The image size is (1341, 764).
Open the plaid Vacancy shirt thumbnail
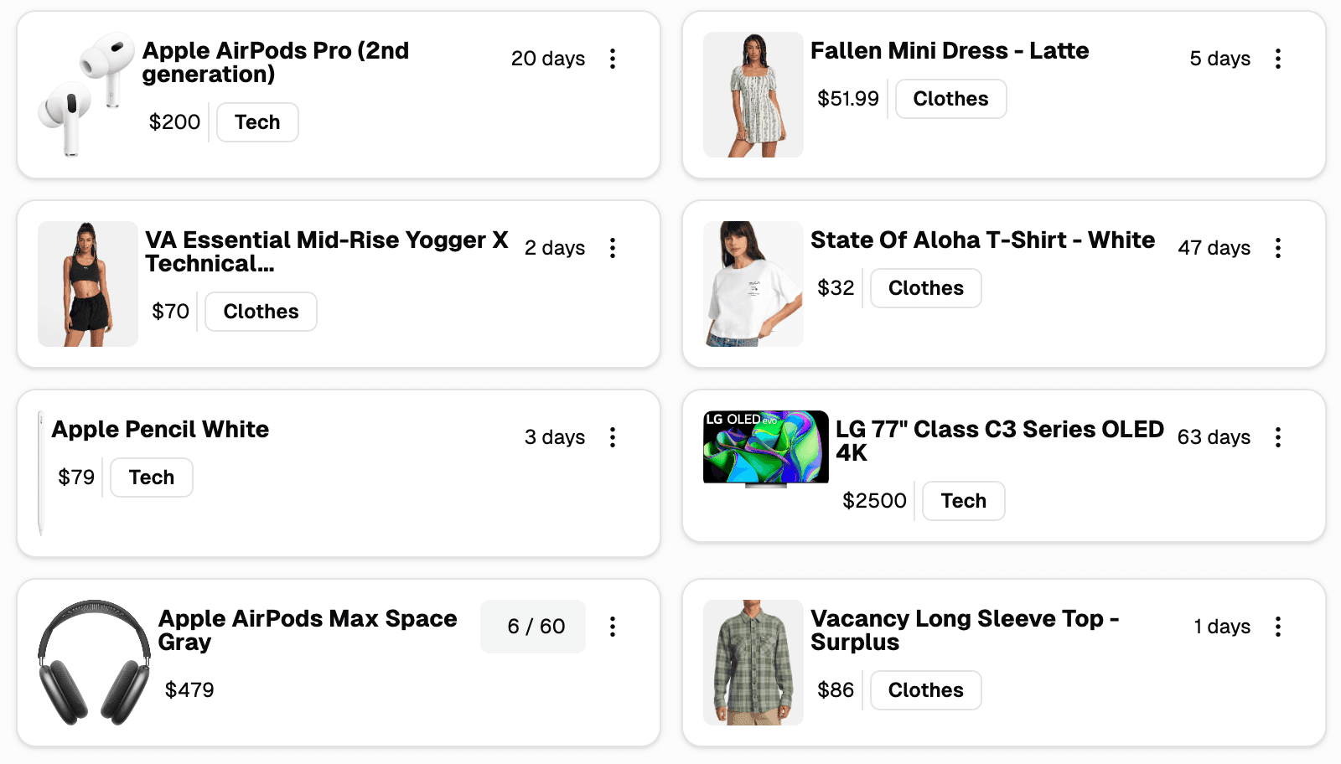[753, 662]
